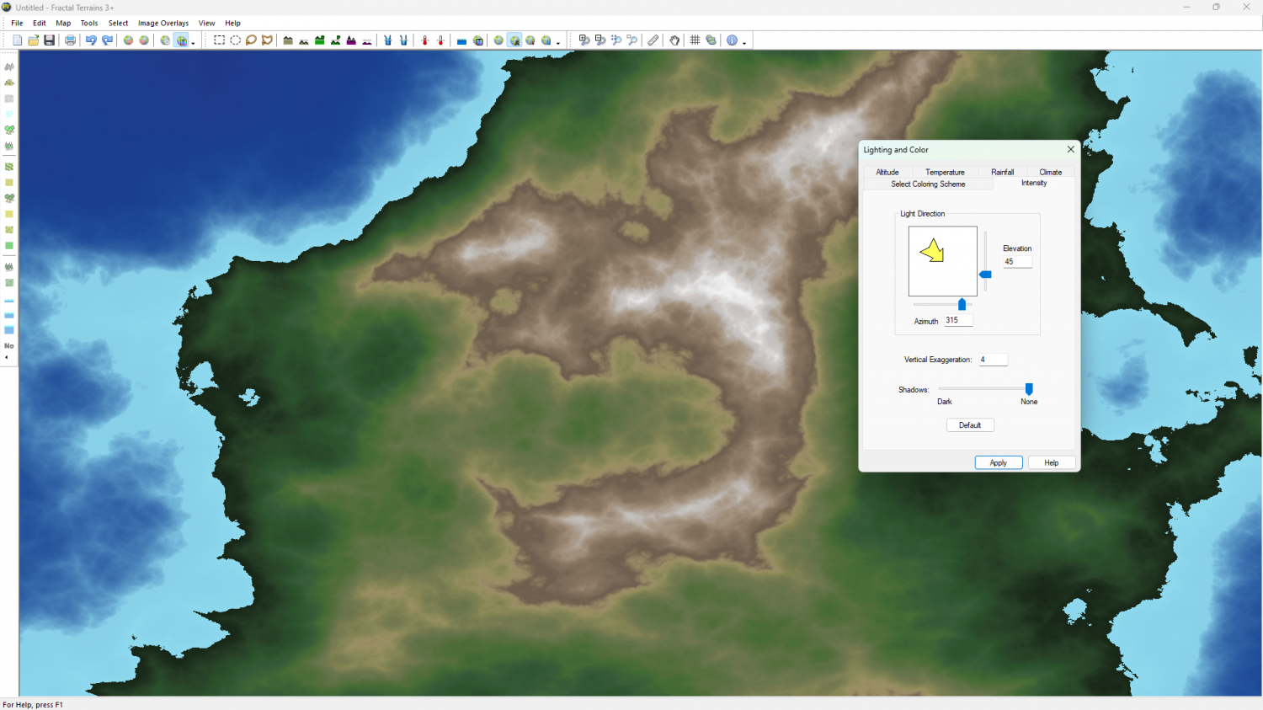
Task: Select the rectangular selection tool
Action: coord(219,40)
